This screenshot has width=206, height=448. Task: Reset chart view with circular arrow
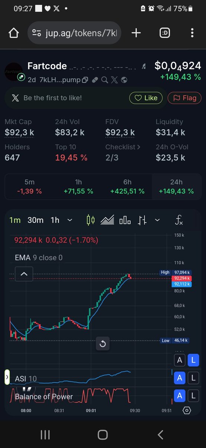103,344
